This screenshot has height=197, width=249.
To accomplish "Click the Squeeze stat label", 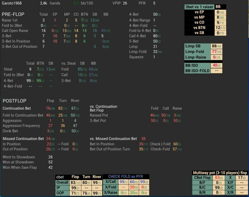I will 136,57.
